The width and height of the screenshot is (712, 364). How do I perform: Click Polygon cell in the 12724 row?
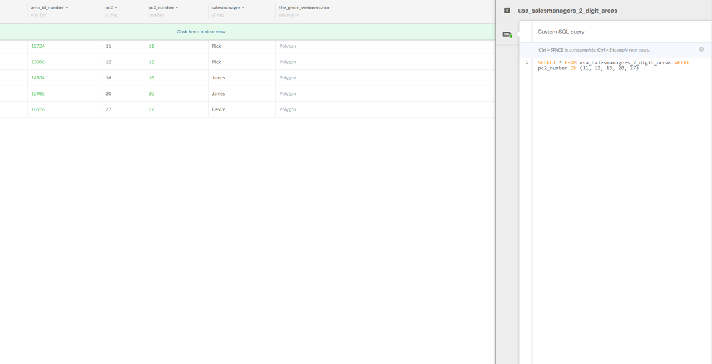tap(288, 46)
